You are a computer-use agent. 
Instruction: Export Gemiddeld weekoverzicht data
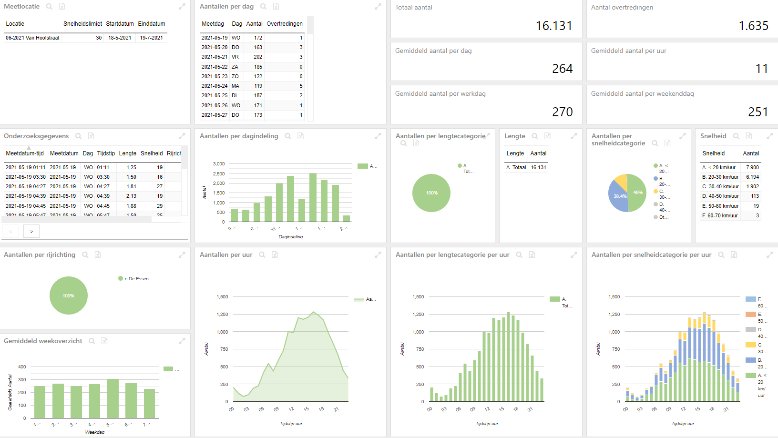104,341
